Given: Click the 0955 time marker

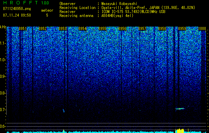Looking at the screenshot, I should pos(102,29).
